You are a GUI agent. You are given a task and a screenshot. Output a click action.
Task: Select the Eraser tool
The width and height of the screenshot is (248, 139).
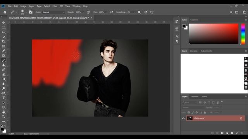click(x=3, y=75)
